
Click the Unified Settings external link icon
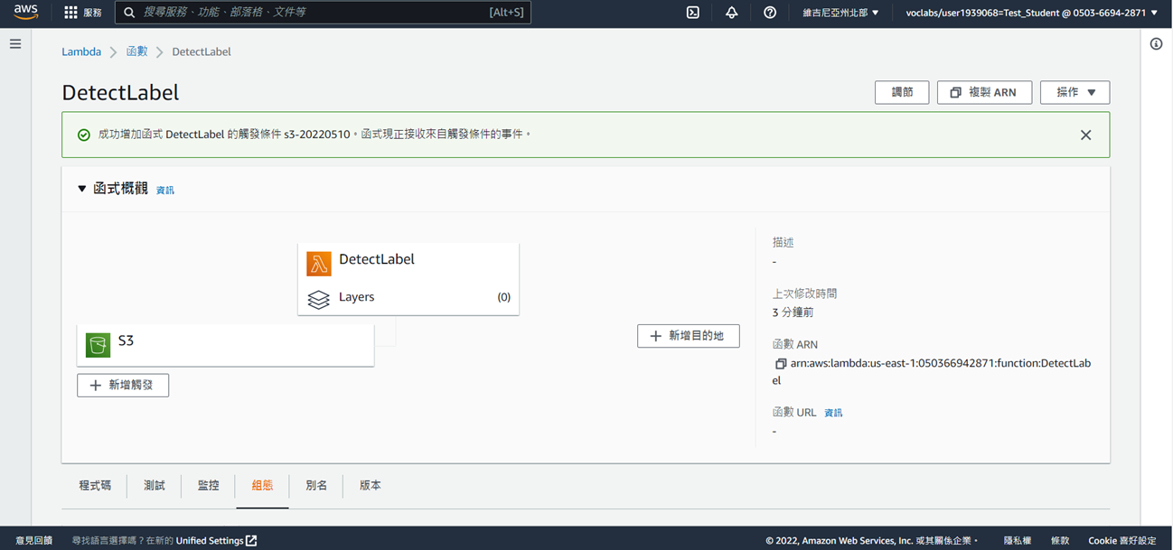point(251,540)
